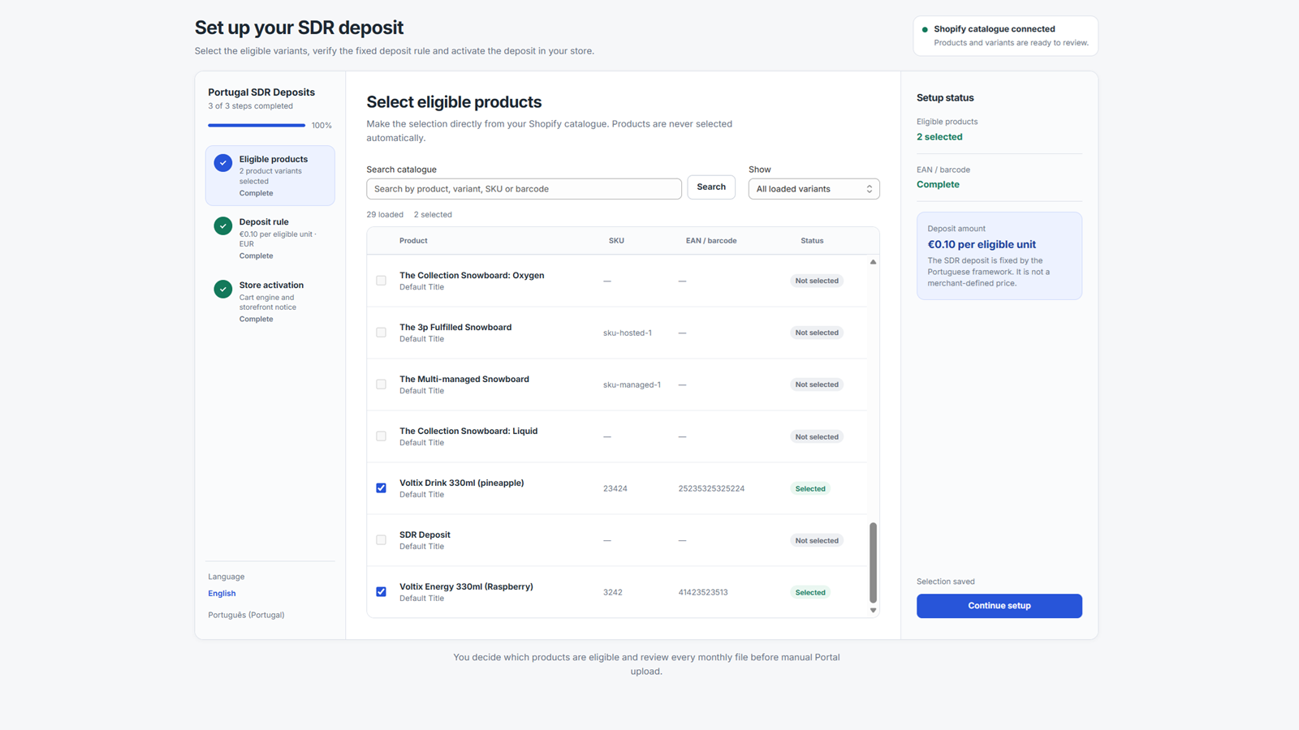The image size is (1299, 730).
Task: Click the Eligible products step checkmark icon
Action: click(223, 163)
